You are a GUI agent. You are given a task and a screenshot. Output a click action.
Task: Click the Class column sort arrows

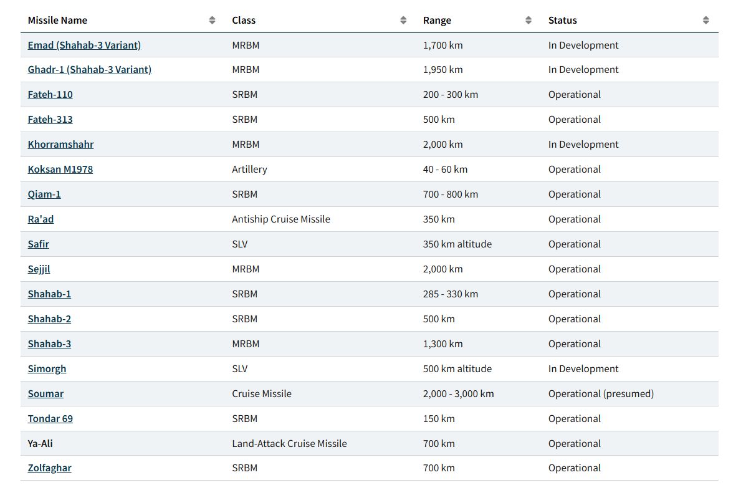click(403, 21)
